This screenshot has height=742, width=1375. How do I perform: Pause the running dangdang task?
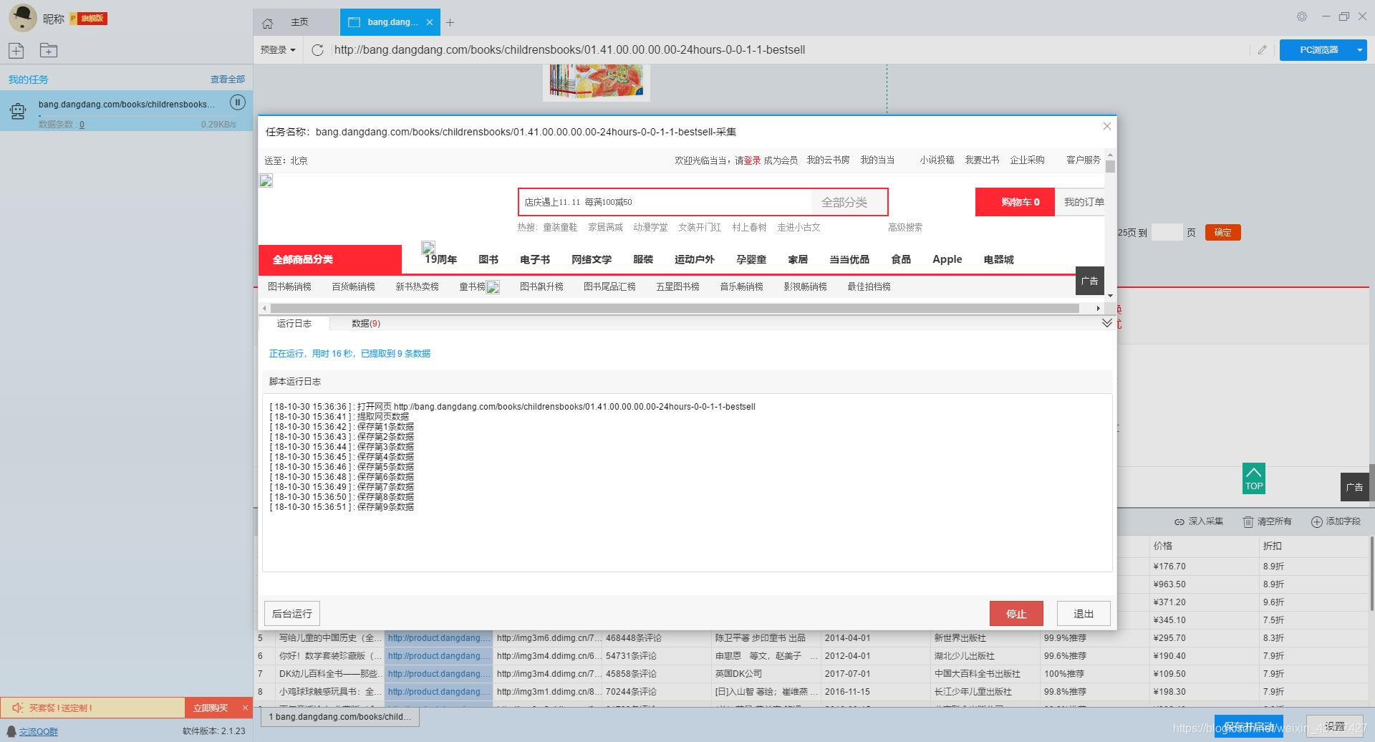pyautogui.click(x=238, y=102)
